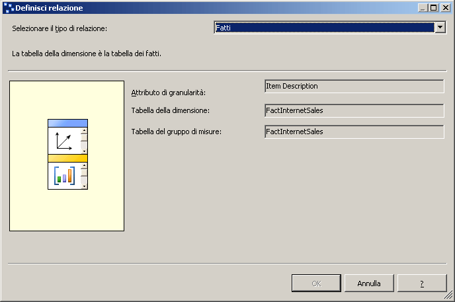Click the 'Item Description' granularity attribute field

coord(353,87)
